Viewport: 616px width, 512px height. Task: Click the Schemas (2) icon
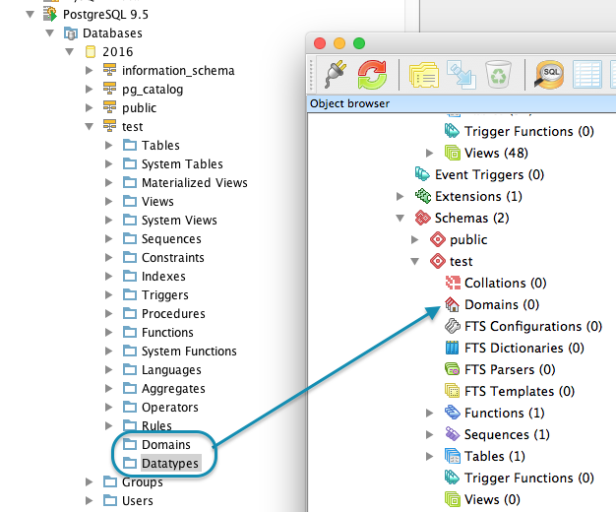[423, 218]
